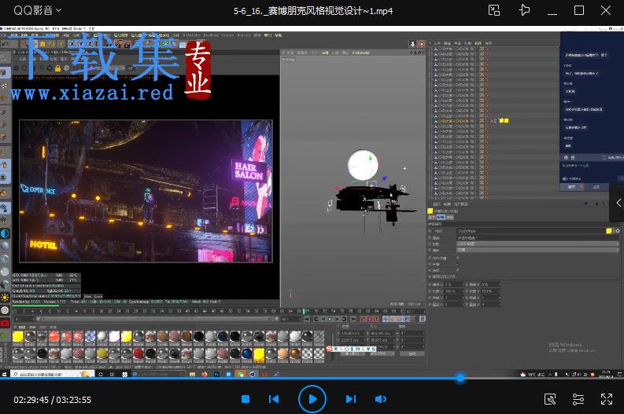Click the green timeline playhead marker
624x414 pixels.
[304, 311]
